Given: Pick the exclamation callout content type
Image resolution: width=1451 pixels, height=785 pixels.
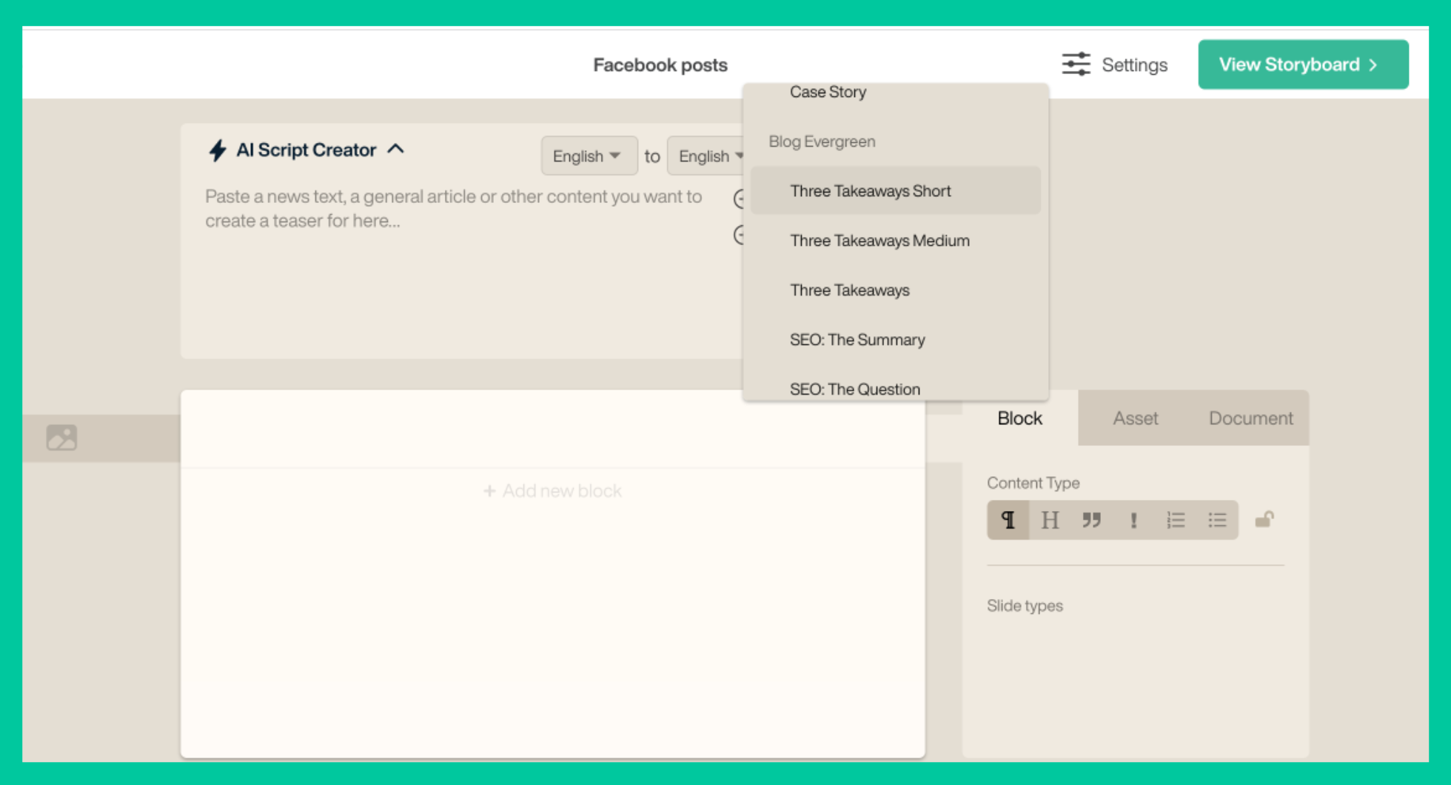Looking at the screenshot, I should [1133, 520].
